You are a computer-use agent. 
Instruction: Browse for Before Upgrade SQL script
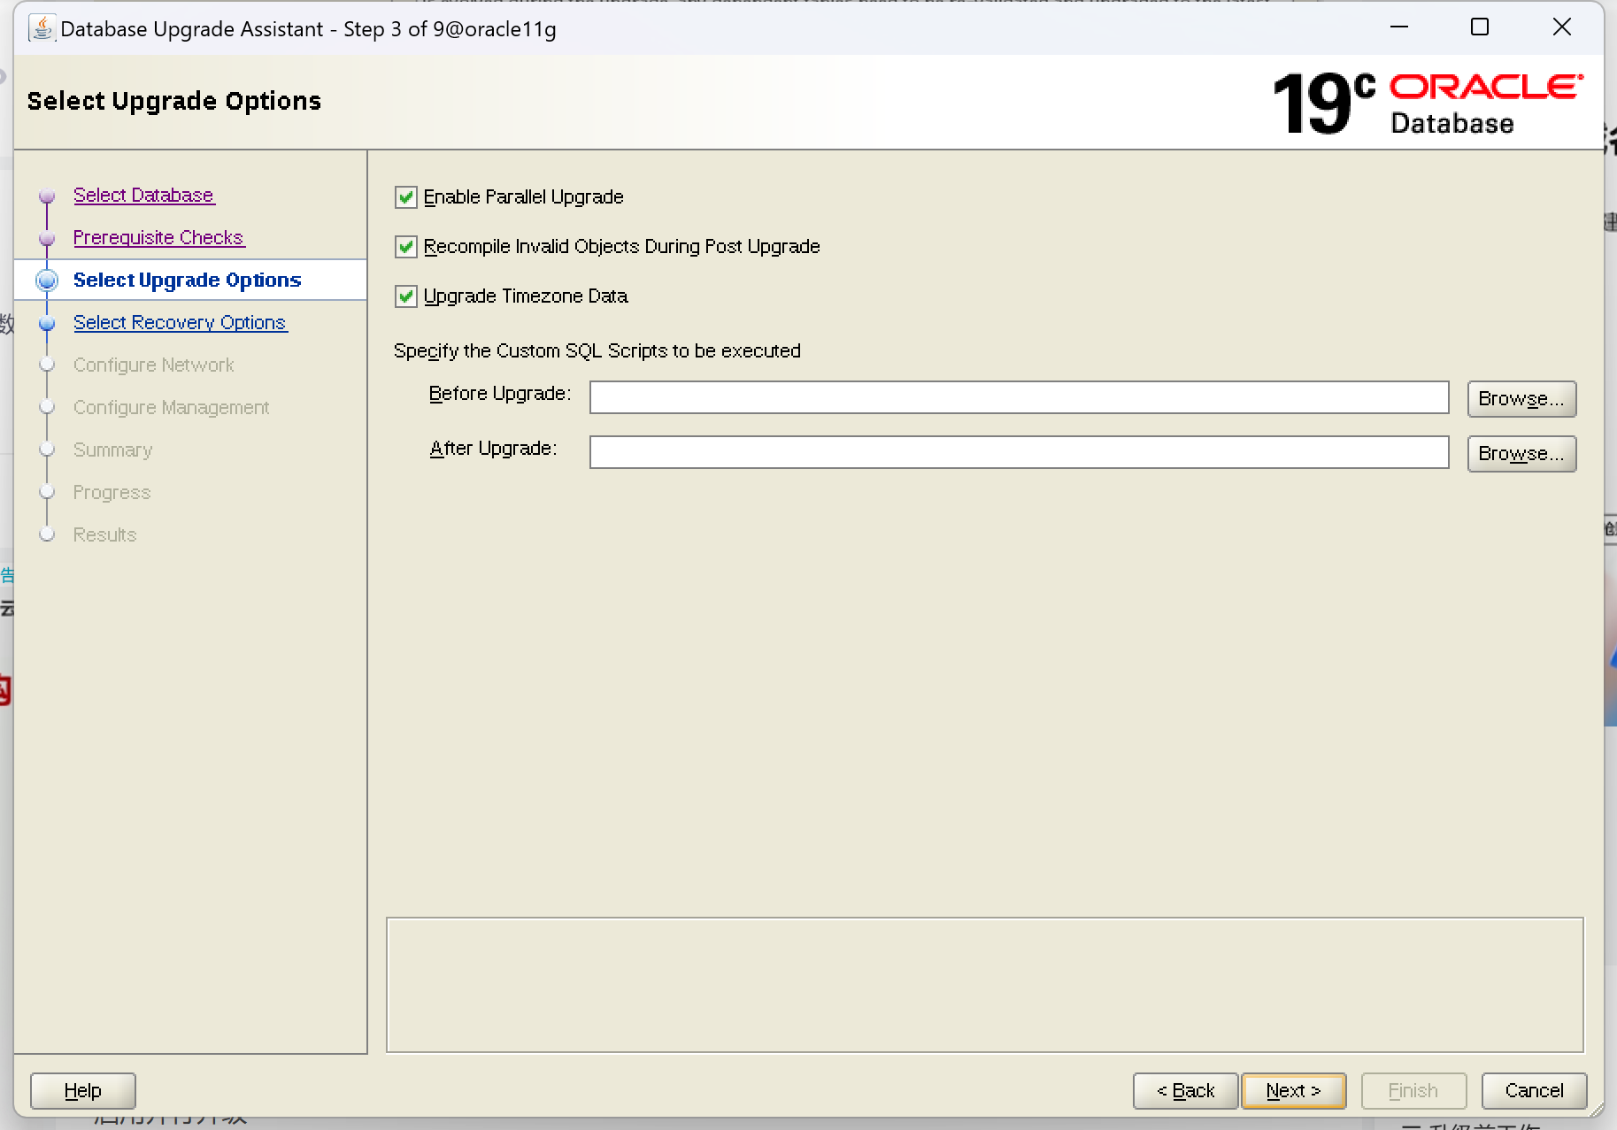tap(1521, 399)
